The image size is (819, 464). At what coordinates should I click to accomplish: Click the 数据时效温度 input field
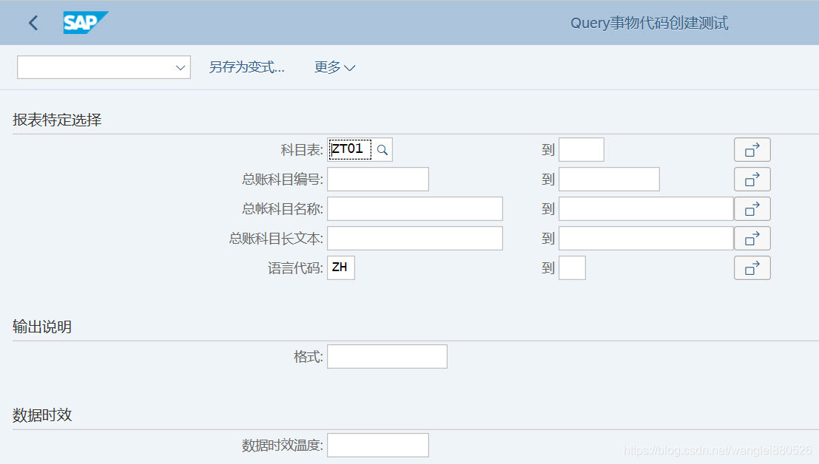click(x=377, y=445)
